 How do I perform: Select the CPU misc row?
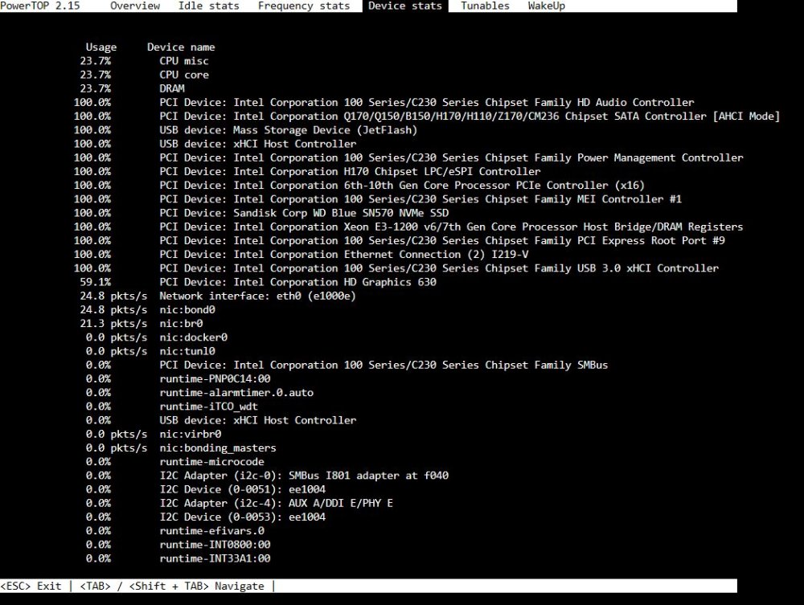(x=144, y=61)
